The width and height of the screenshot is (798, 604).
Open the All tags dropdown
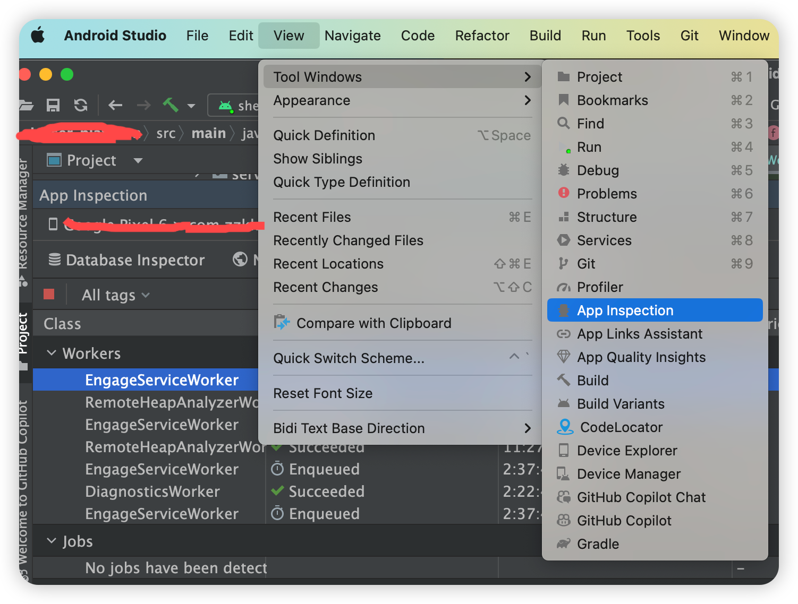[116, 295]
